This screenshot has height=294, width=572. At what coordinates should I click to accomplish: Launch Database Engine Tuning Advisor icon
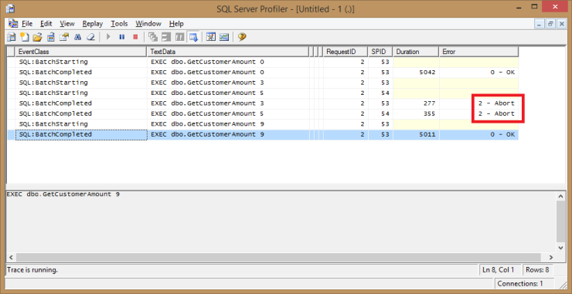click(211, 37)
